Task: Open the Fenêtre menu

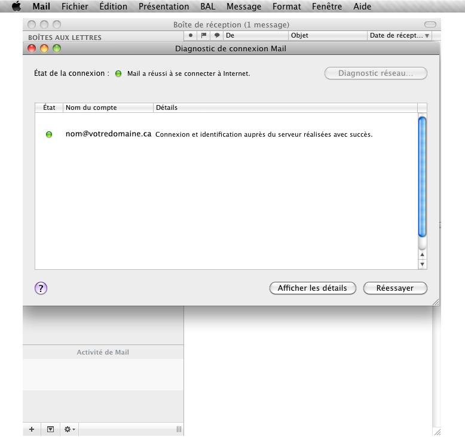Action: tap(327, 7)
